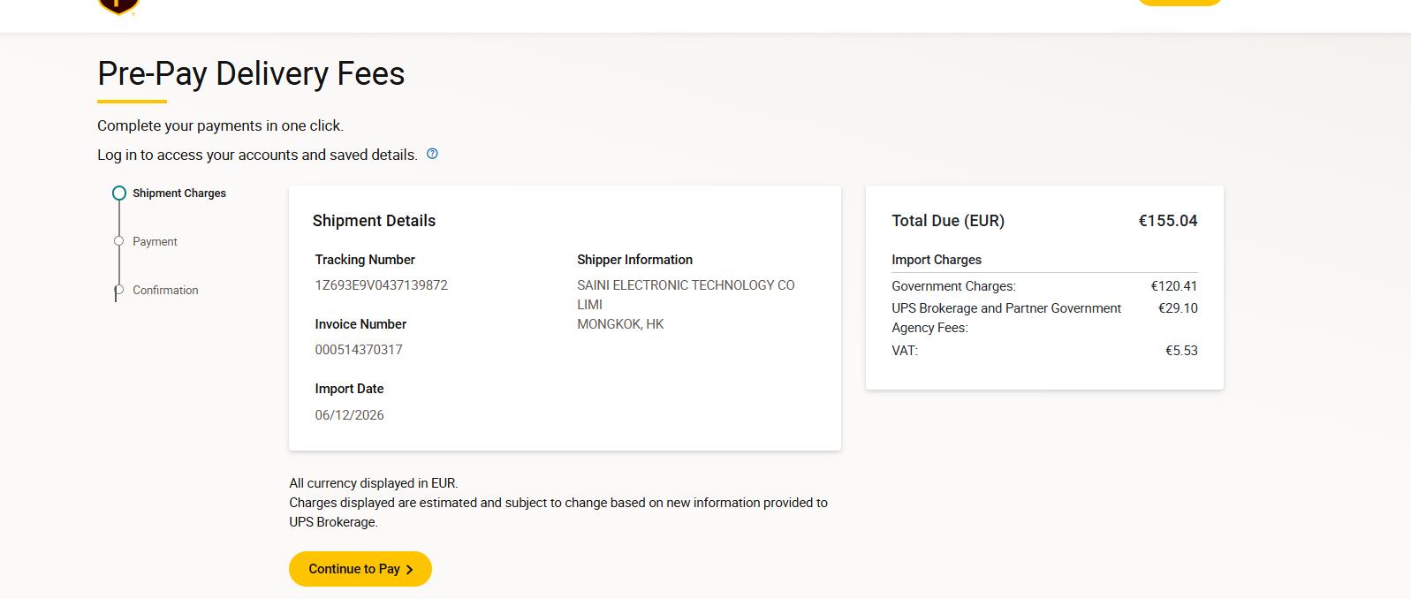Image resolution: width=1411 pixels, height=599 pixels.
Task: Click 'UPS Brokerage and Partner Government Agency Fees' label
Action: 1006,318
